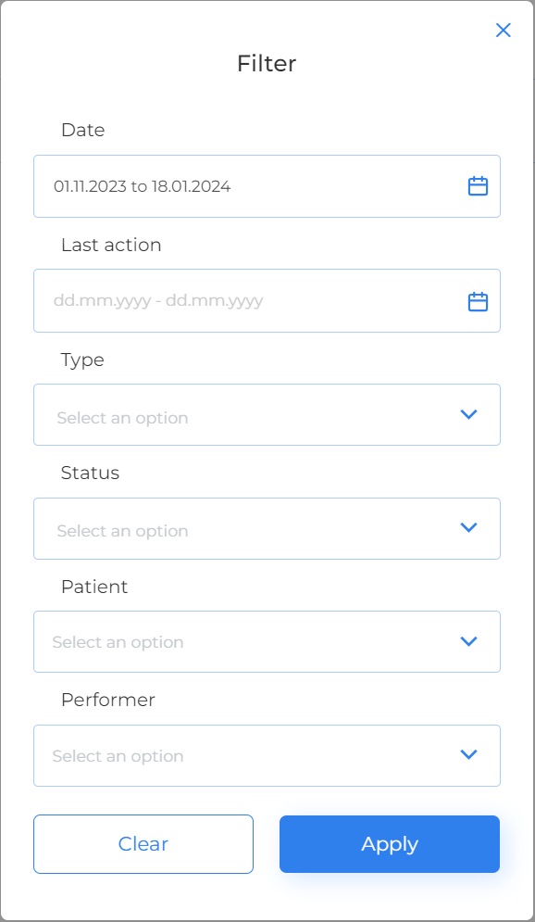The image size is (535, 922).
Task: Open the calendar picker for Last action
Action: tap(478, 300)
